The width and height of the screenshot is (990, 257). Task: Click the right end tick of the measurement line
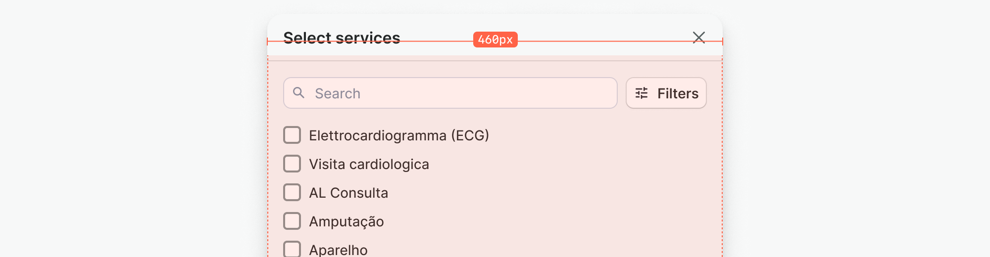(x=722, y=42)
